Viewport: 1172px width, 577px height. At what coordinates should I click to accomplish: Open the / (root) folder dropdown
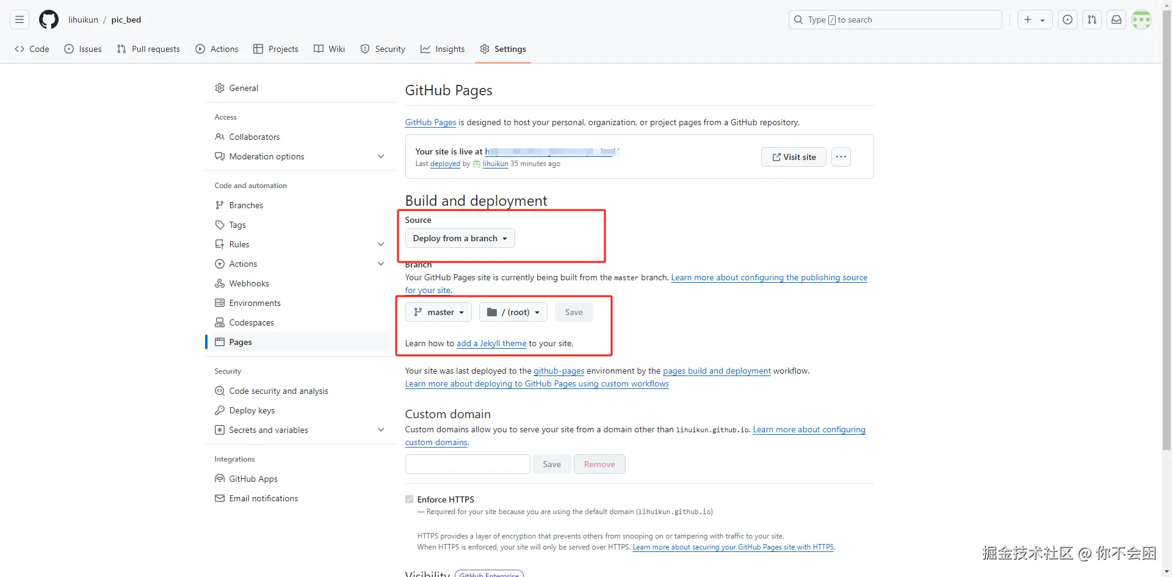[x=513, y=312]
